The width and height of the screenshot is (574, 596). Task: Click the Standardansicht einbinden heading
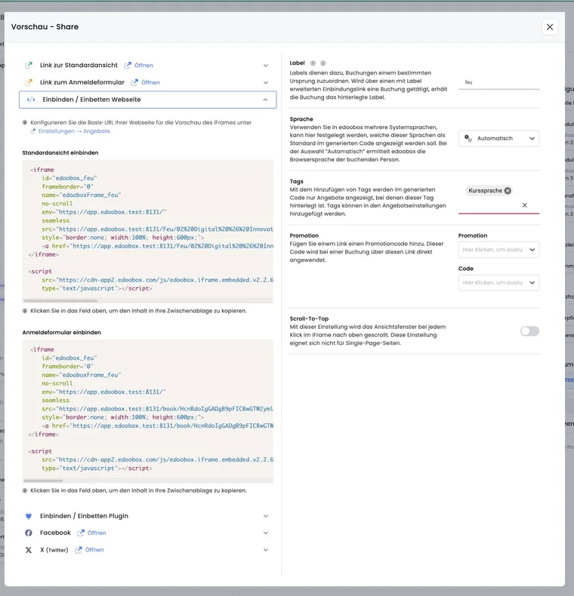tap(60, 153)
